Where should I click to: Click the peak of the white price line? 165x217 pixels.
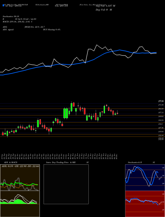pyautogui.click(x=97, y=45)
